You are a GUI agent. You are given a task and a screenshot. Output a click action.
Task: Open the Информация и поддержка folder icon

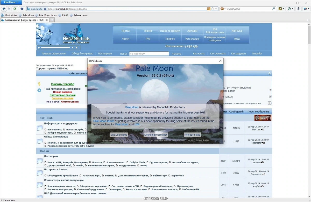click(x=40, y=128)
